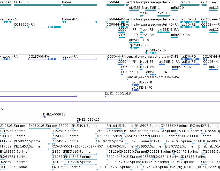Select the ventrally-expressed-protein-D-PB protein label

click(x=153, y=57)
